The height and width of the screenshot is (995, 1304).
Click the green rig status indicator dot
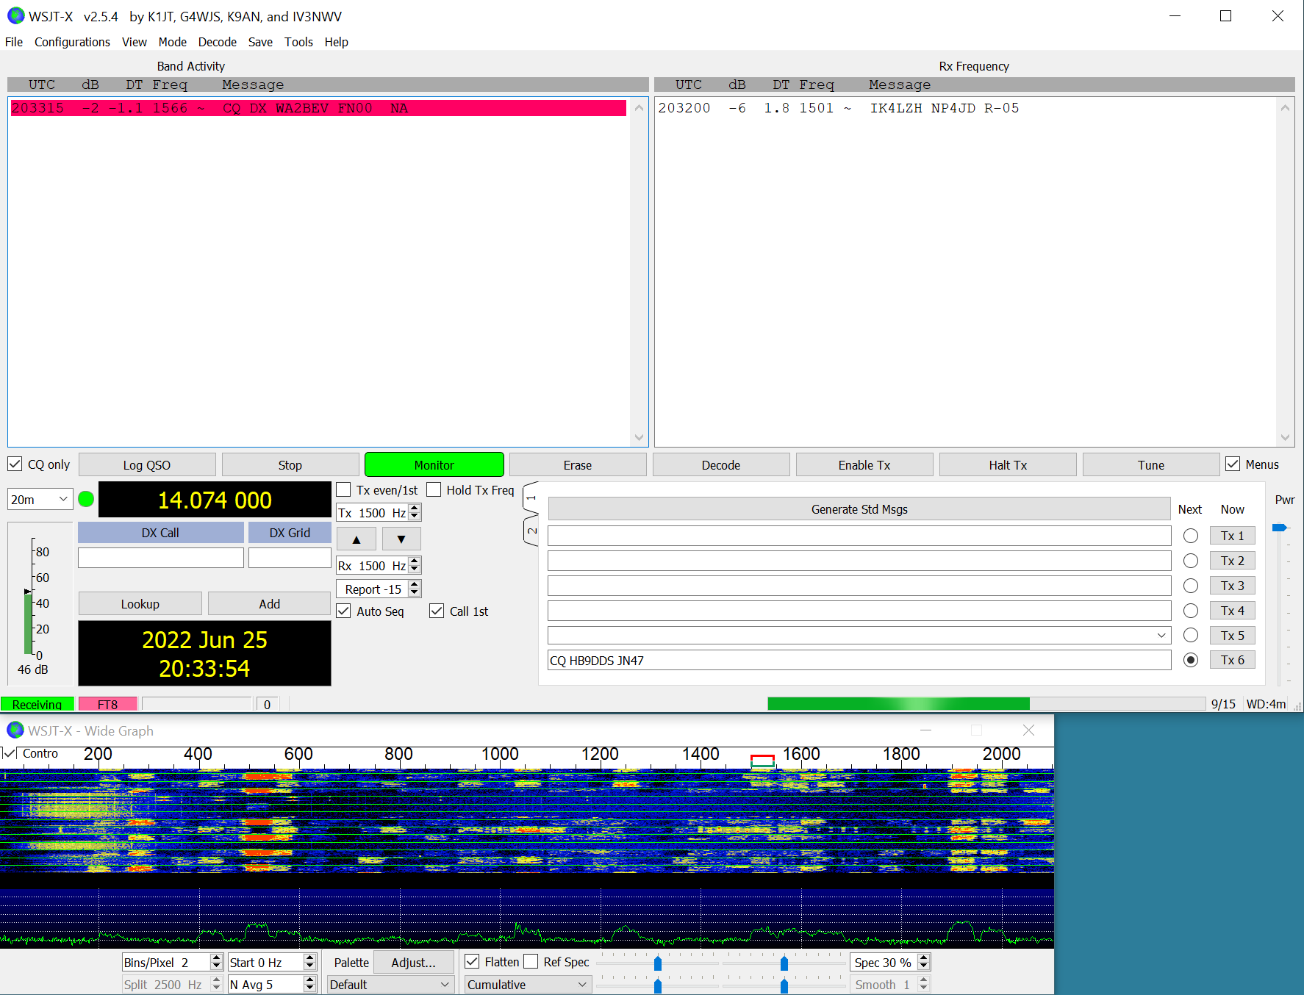(86, 500)
